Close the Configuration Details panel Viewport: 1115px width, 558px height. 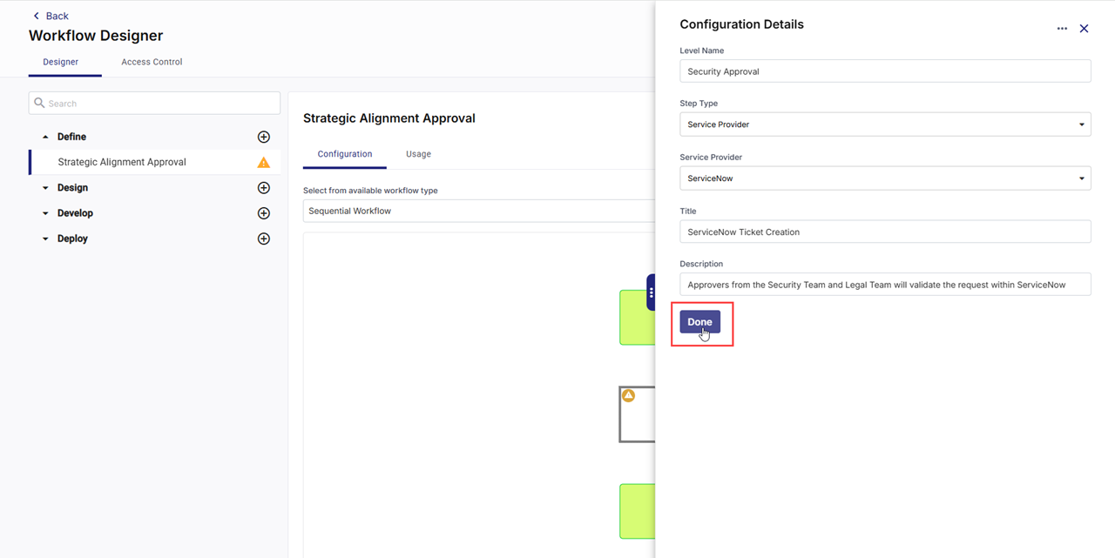[x=1084, y=29]
